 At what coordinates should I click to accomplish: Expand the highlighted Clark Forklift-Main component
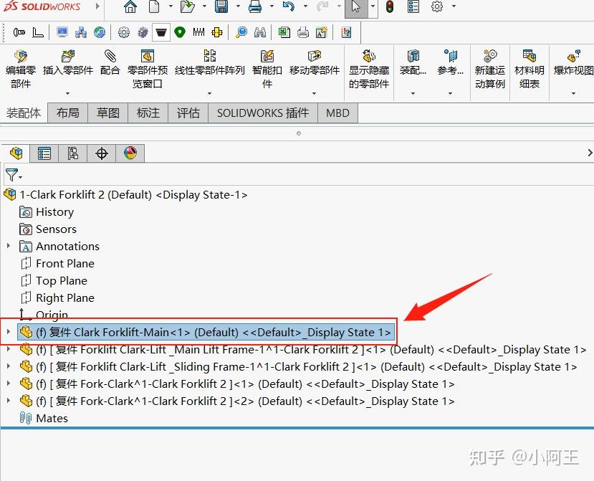click(7, 332)
